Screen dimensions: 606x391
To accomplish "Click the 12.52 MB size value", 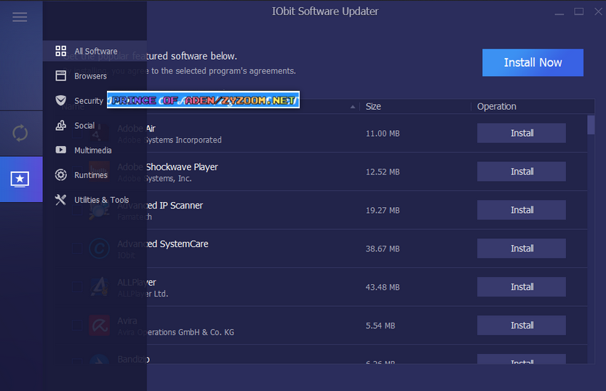I will point(383,172).
